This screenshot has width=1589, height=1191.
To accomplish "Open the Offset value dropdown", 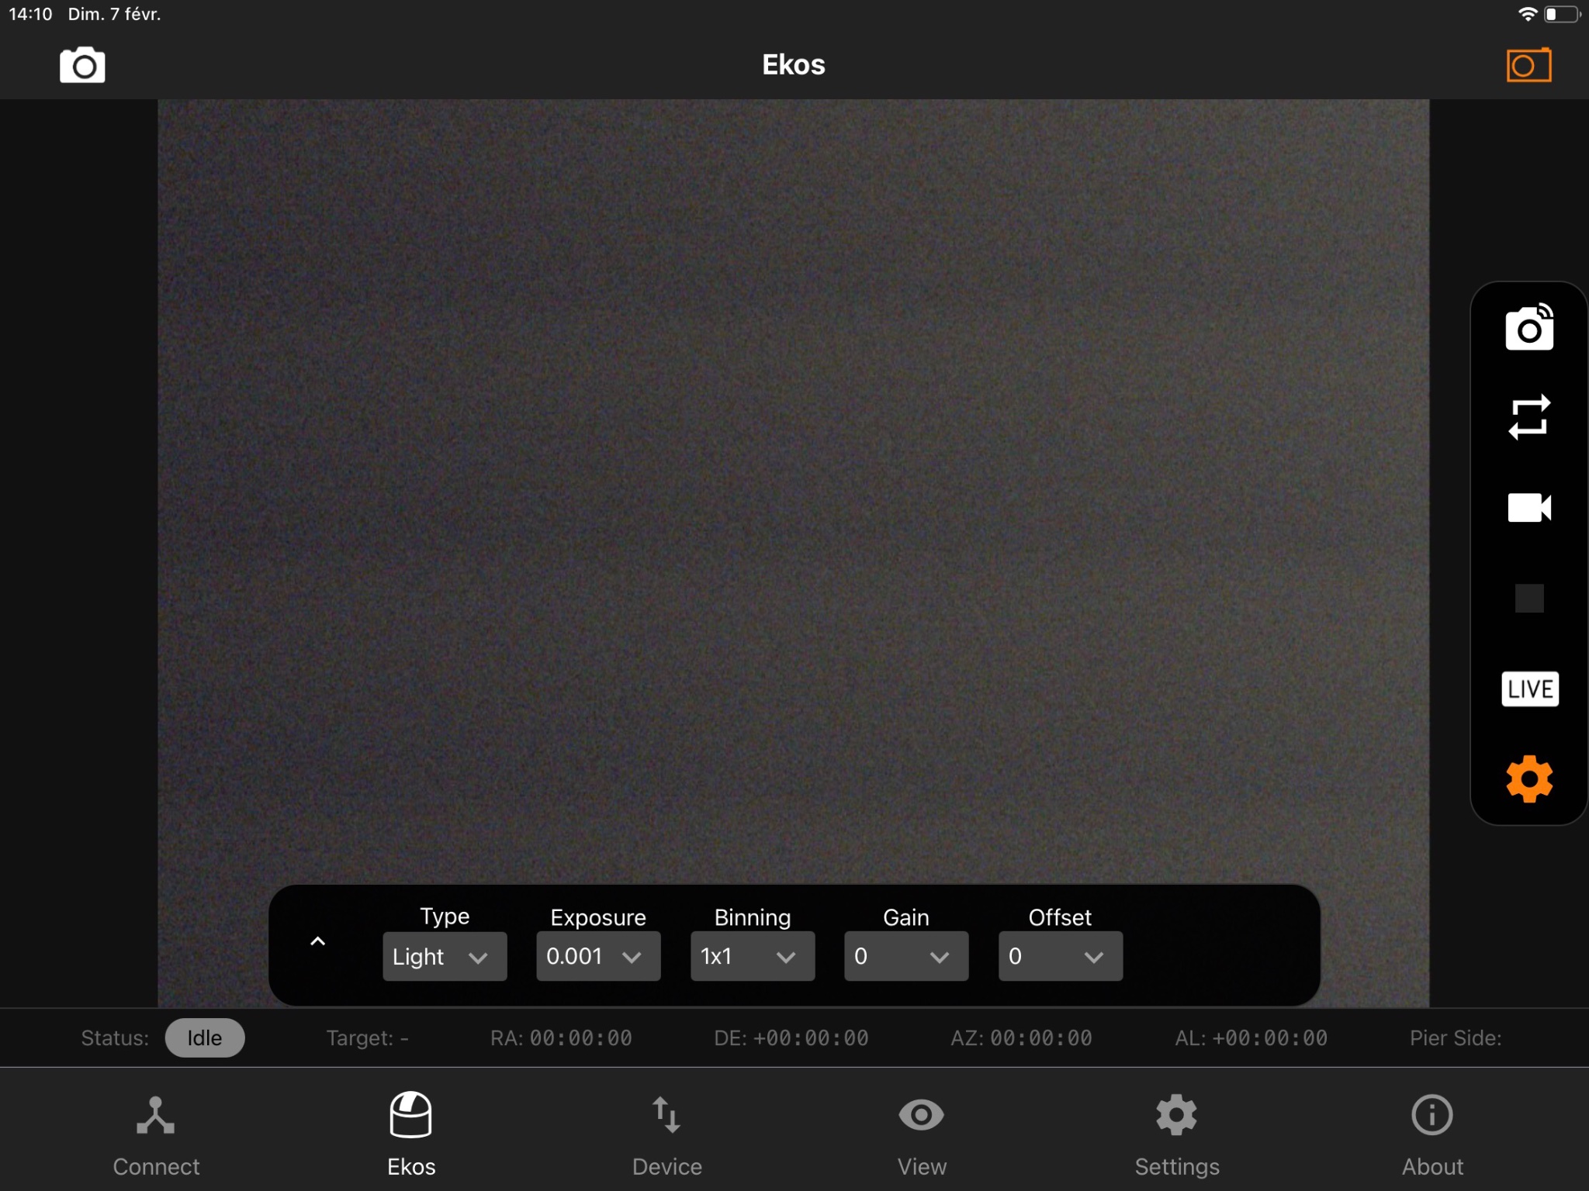I will (1061, 956).
